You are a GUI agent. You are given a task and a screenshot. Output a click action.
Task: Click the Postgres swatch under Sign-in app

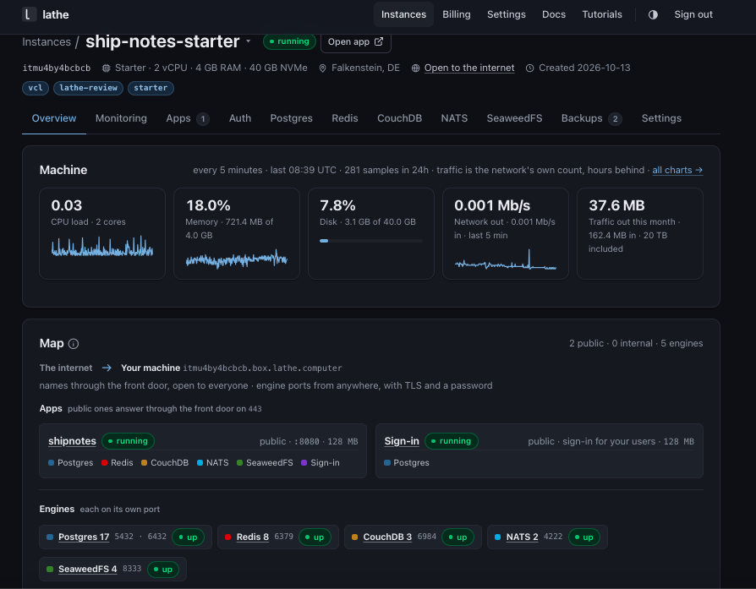(x=387, y=463)
